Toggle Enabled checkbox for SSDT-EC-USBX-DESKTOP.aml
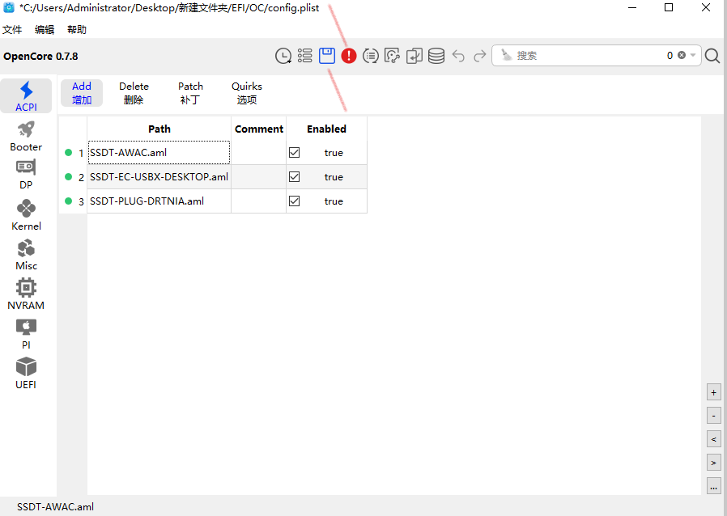This screenshot has height=516, width=727. point(295,176)
